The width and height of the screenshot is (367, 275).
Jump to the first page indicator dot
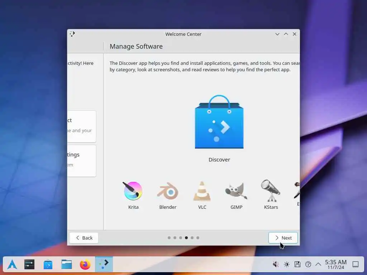[169, 238]
